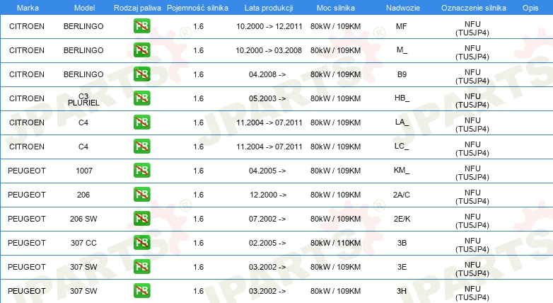Click the Pojemność silnika column header

click(197, 8)
